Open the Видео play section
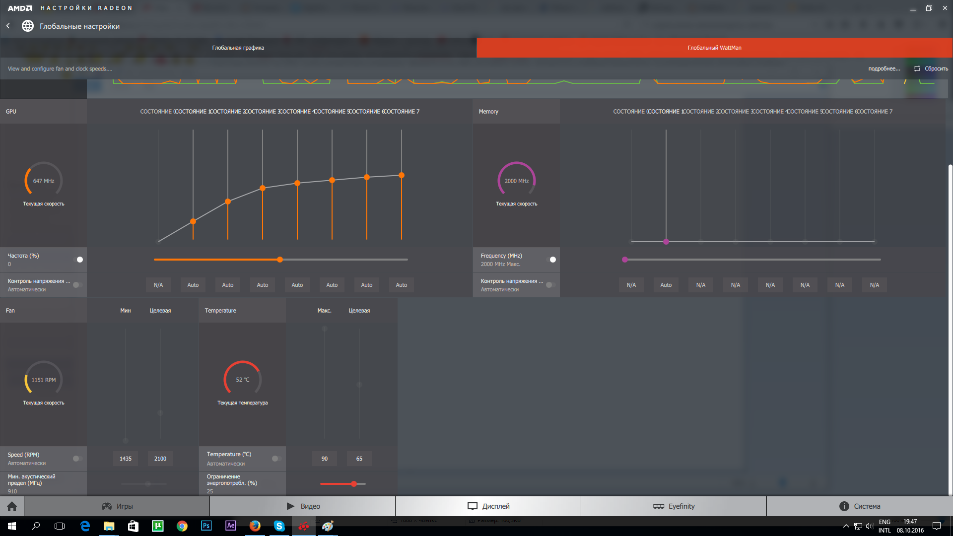 [303, 506]
